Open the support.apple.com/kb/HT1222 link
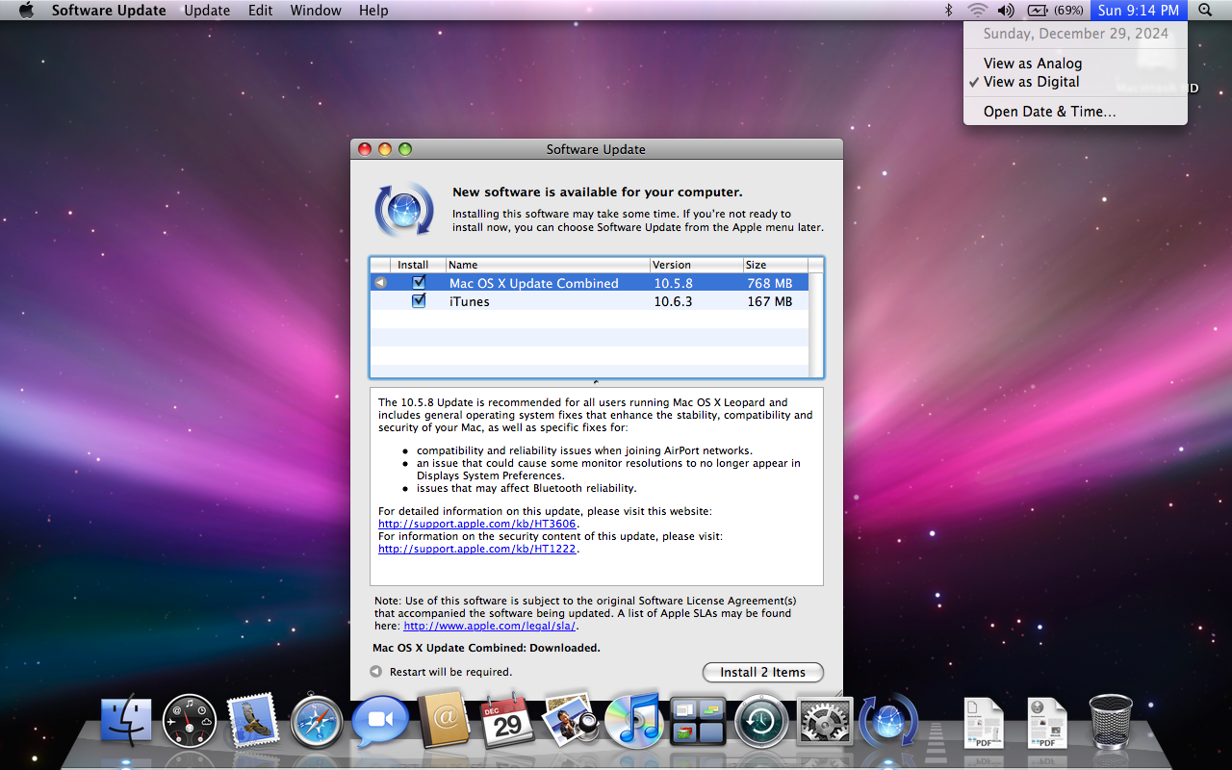 coord(476,549)
